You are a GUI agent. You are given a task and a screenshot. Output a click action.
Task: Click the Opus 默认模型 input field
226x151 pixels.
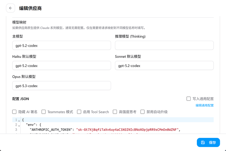click(x=62, y=86)
